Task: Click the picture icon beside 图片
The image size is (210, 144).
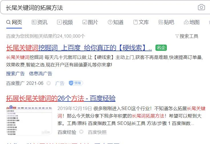Action: 85,22
